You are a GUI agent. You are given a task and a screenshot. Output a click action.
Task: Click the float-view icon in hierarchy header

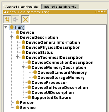tap(102, 12)
